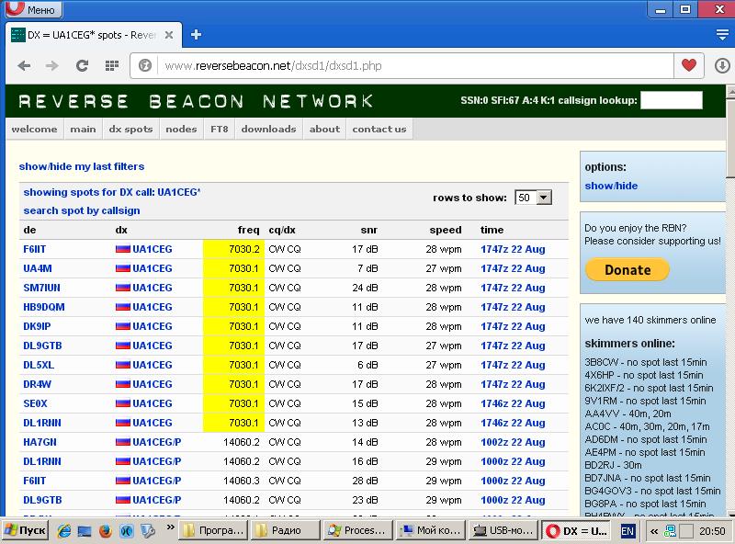Toggle options show/hide link
Viewport: 735px width, 544px height.
[x=611, y=186]
